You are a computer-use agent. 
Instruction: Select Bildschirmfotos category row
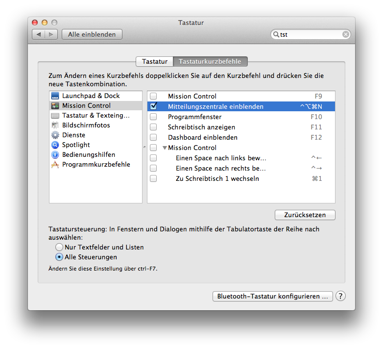coord(96,125)
